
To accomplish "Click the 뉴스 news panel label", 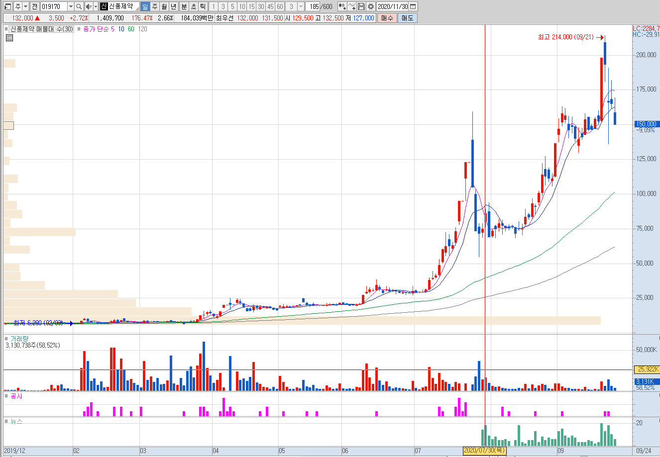I will point(16,421).
